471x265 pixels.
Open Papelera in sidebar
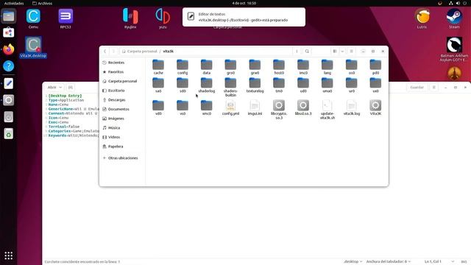(x=122, y=146)
